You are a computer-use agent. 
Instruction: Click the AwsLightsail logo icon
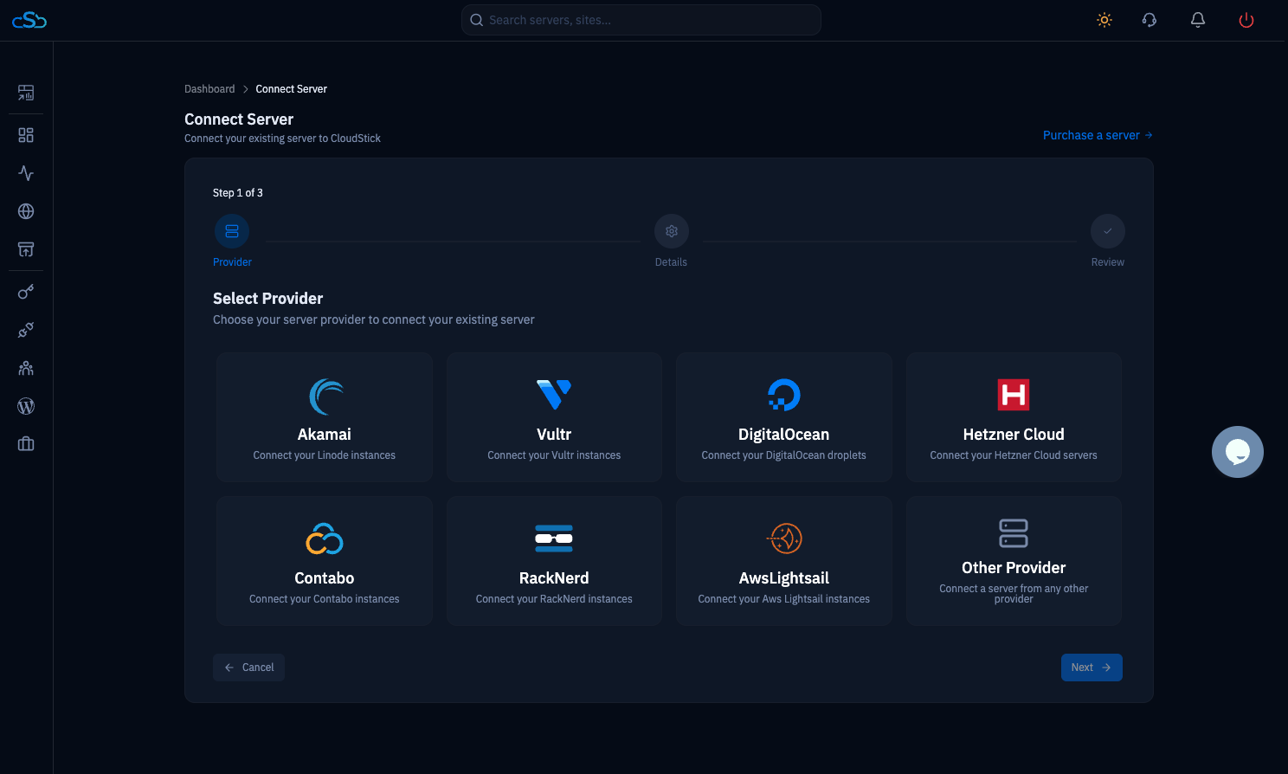(x=784, y=539)
